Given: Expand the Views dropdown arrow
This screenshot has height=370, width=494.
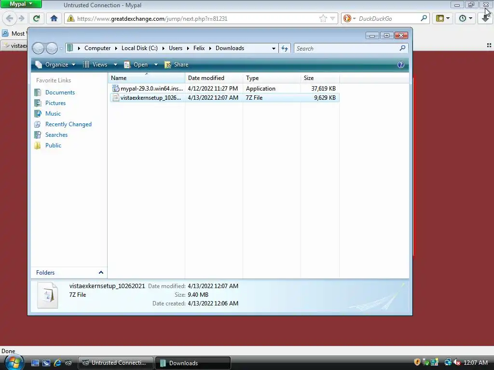Looking at the screenshot, I should (x=115, y=65).
